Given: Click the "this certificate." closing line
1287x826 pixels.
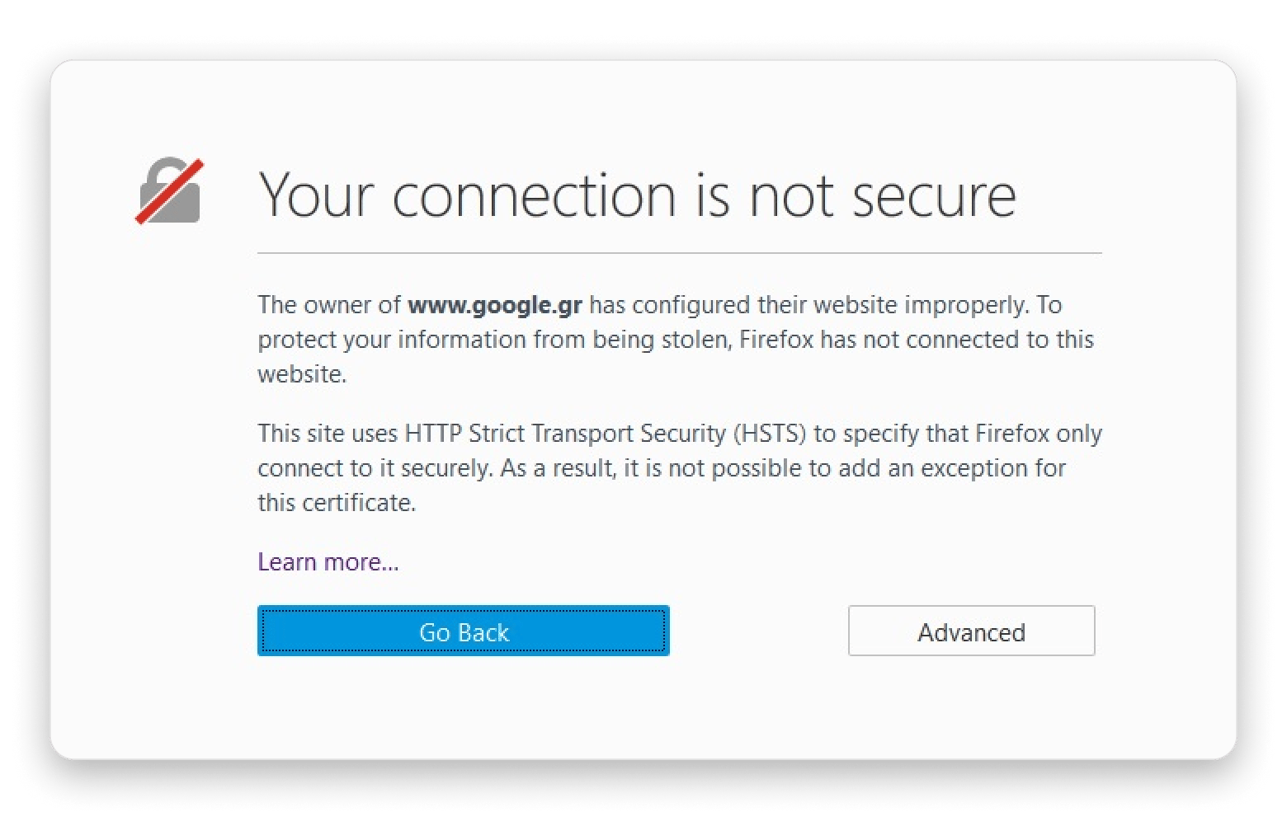Looking at the screenshot, I should pos(337,503).
